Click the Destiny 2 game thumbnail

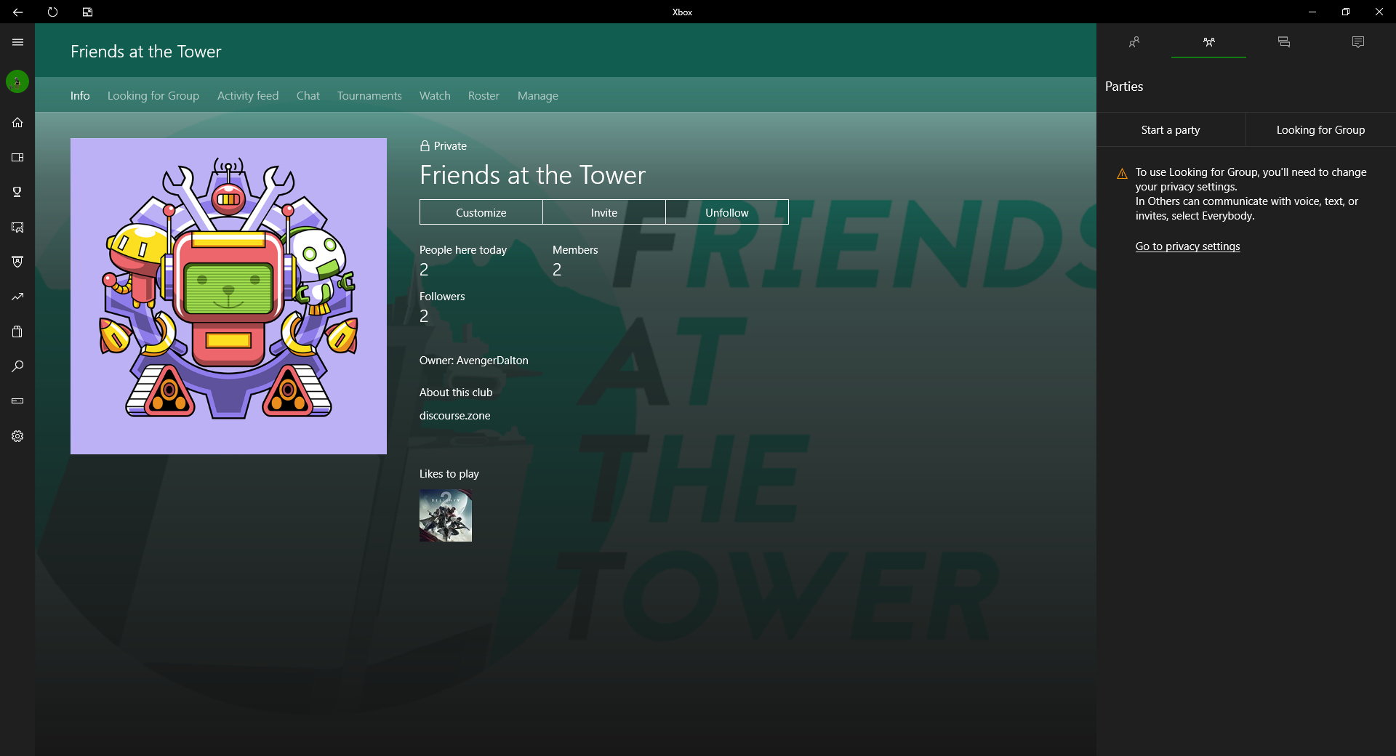(446, 515)
